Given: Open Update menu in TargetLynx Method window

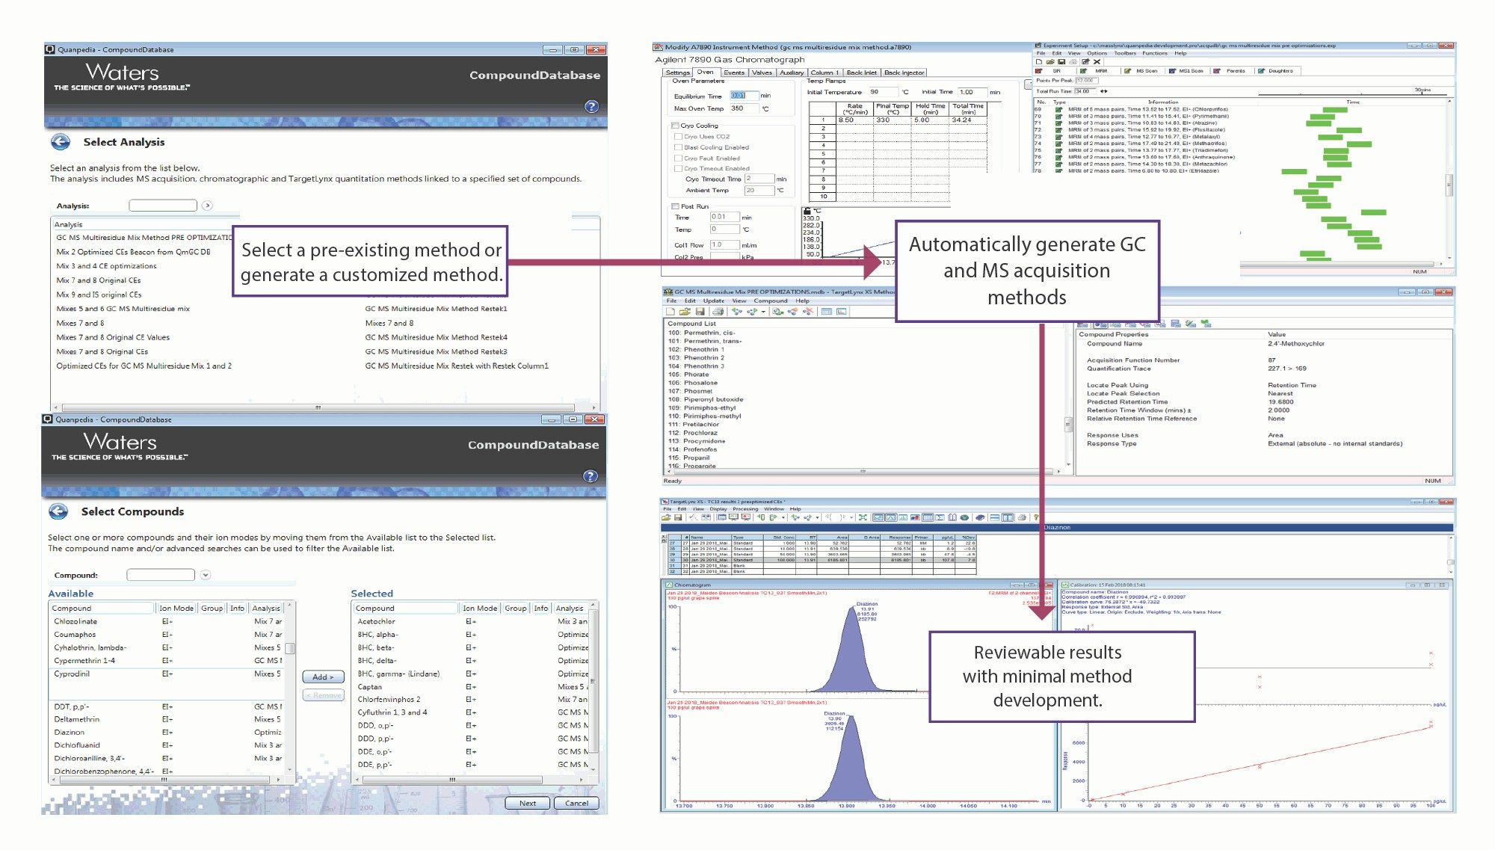Looking at the screenshot, I should [x=713, y=301].
